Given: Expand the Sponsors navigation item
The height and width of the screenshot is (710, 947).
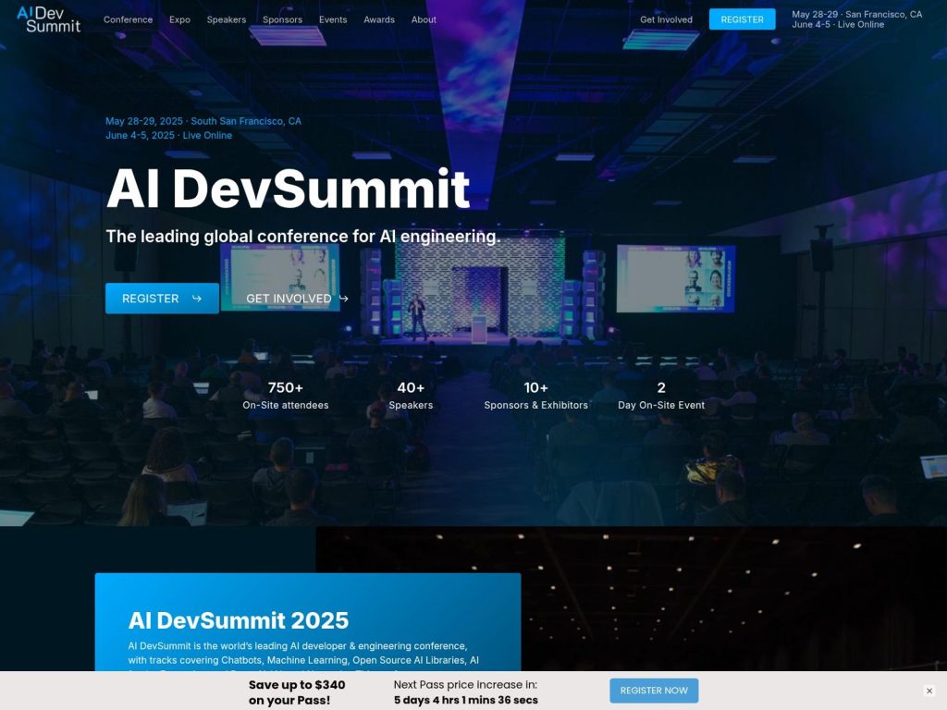Looking at the screenshot, I should [282, 19].
